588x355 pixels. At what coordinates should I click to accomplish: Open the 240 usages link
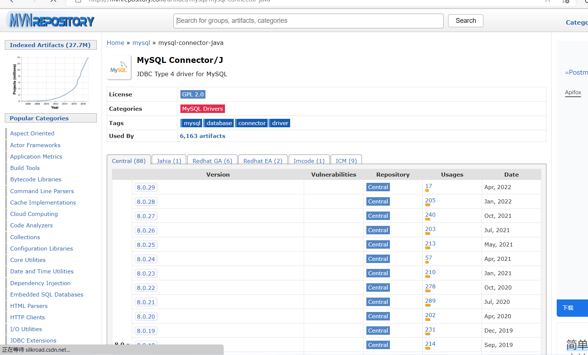tap(430, 215)
